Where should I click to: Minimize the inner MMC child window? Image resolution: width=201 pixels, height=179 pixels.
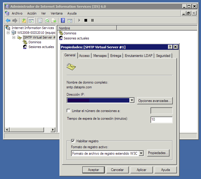(184, 13)
